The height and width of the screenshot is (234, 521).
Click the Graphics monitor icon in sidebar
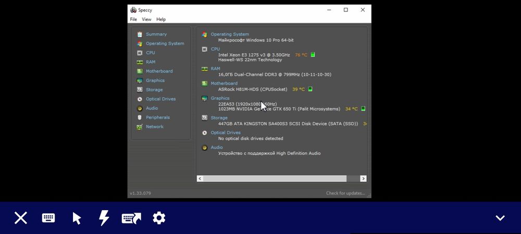coord(140,81)
